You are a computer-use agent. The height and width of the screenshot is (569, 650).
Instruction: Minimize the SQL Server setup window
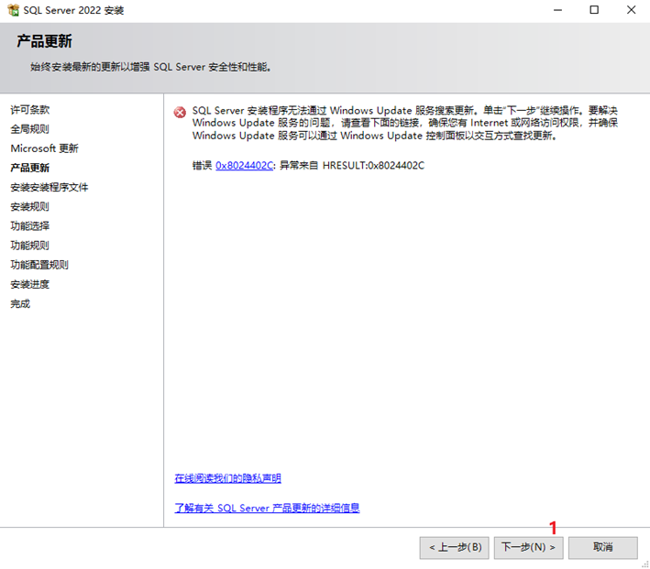click(x=558, y=10)
